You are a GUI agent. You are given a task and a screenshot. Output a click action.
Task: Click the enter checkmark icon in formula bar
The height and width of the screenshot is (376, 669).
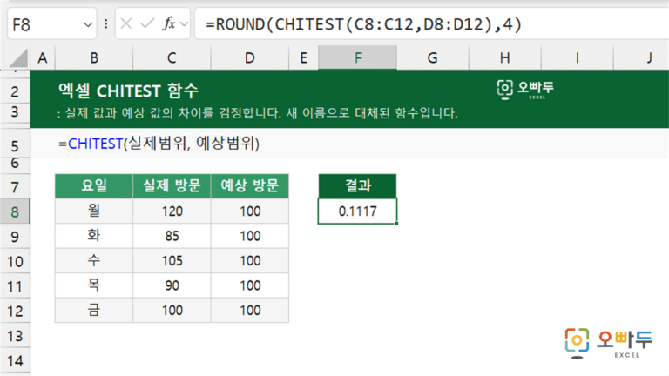146,23
